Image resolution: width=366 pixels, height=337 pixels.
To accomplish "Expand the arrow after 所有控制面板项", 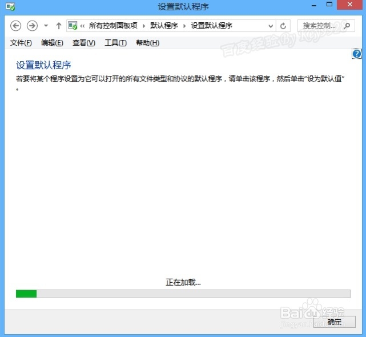I will pos(144,26).
